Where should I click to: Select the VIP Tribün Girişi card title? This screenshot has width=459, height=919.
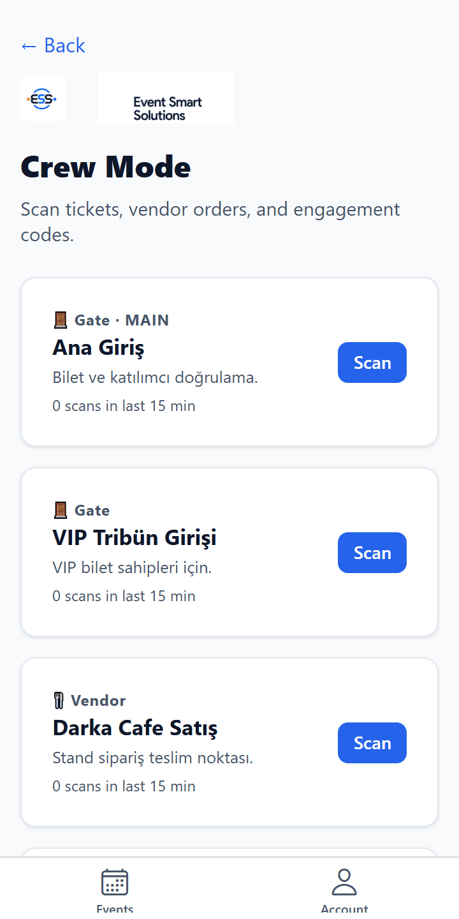click(x=135, y=538)
